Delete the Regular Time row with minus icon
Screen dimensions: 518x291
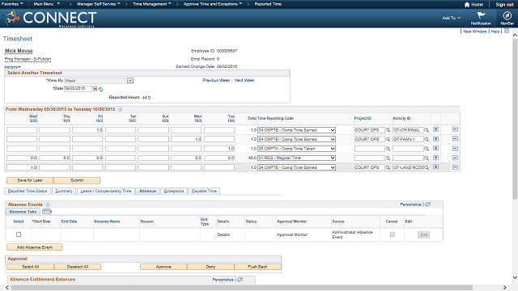pos(455,158)
